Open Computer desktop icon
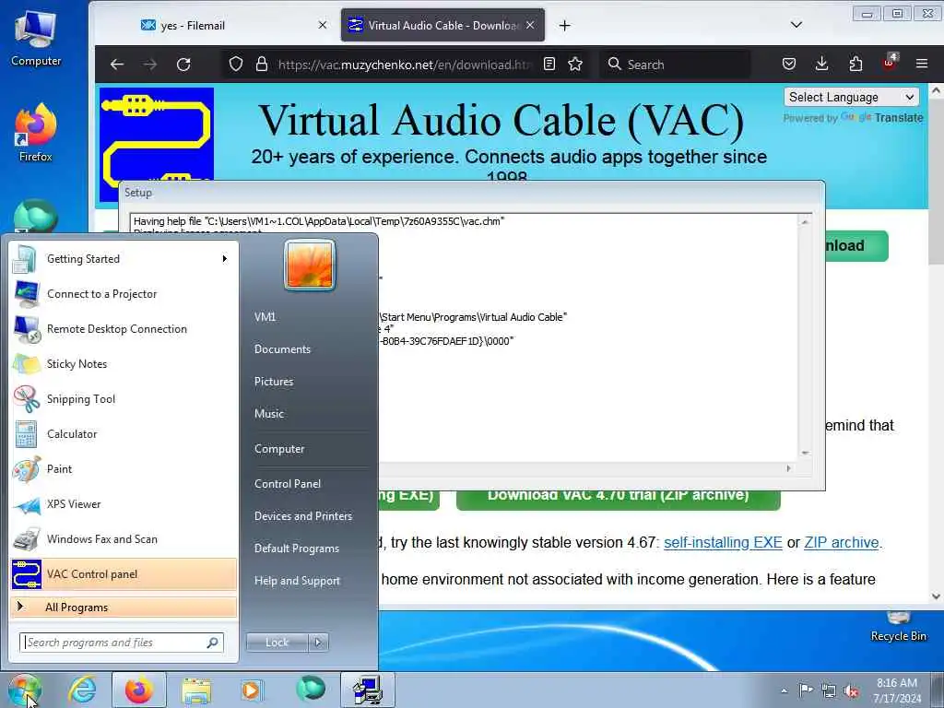944x708 pixels. coord(36,39)
